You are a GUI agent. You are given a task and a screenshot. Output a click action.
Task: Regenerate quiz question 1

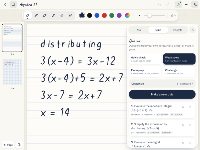pos(183,107)
